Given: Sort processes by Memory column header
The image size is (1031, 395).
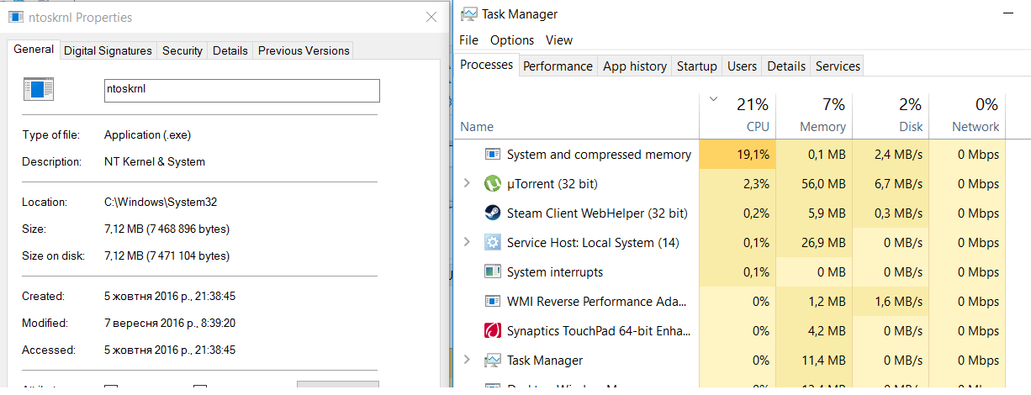Looking at the screenshot, I should click(x=814, y=114).
